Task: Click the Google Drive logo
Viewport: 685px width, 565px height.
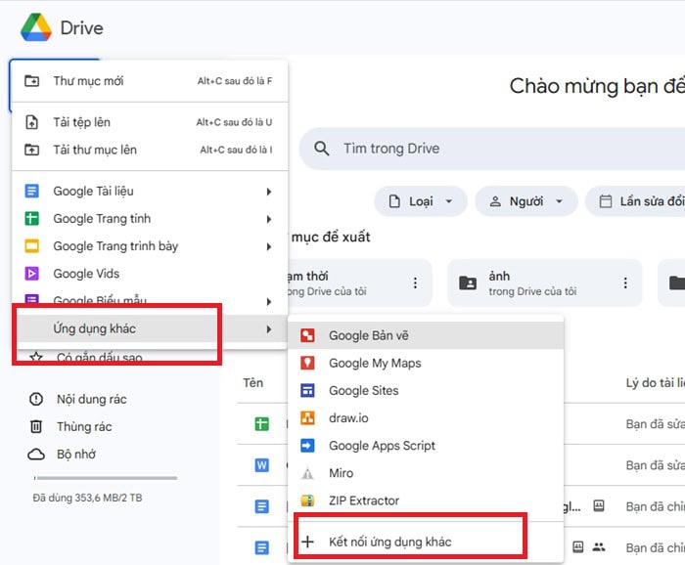Action: click(37, 27)
